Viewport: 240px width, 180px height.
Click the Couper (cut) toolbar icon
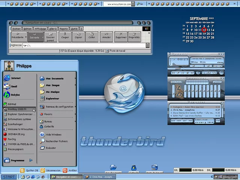[65, 36]
